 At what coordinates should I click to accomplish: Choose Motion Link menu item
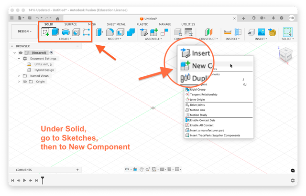tap(219, 110)
